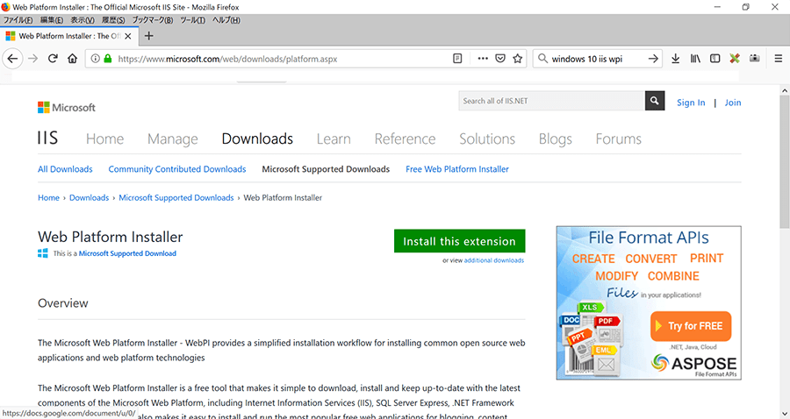Open the 編集(E) menu
Image resolution: width=790 pixels, height=419 pixels.
coord(52,20)
